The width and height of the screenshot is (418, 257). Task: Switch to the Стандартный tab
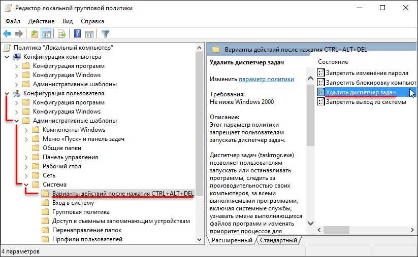(278, 240)
